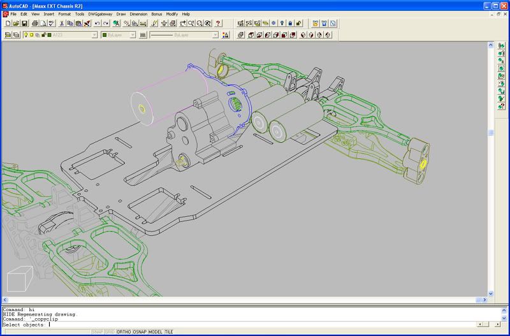This screenshot has height=336, width=510.
Task: Click the Redo arrow icon
Action: [x=106, y=24]
